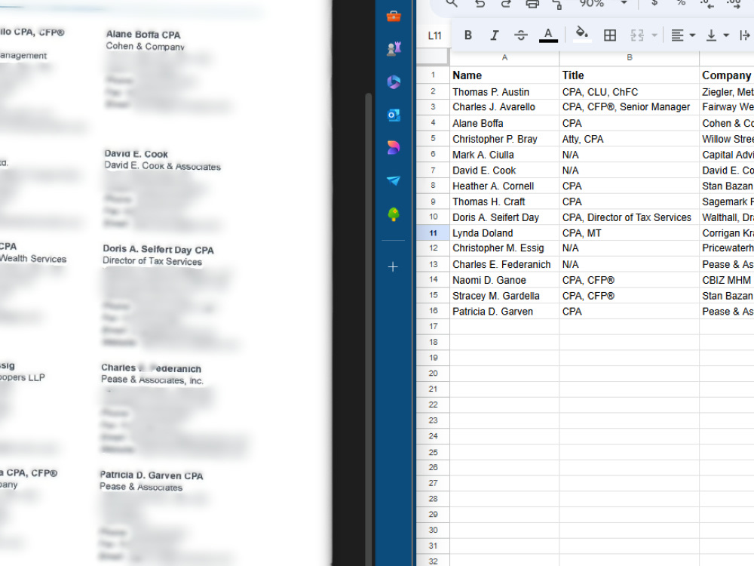Click the plus icon to customize the sidebar

pyautogui.click(x=393, y=266)
